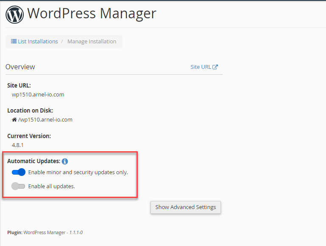Enable the all updates toggle

click(18, 186)
